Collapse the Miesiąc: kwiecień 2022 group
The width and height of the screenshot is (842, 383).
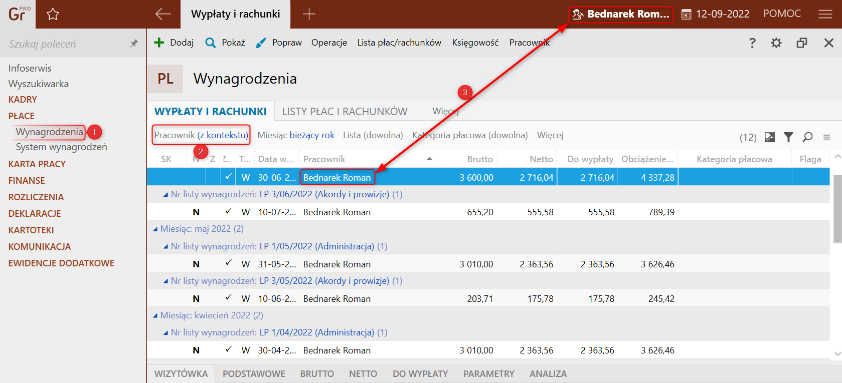pos(155,316)
